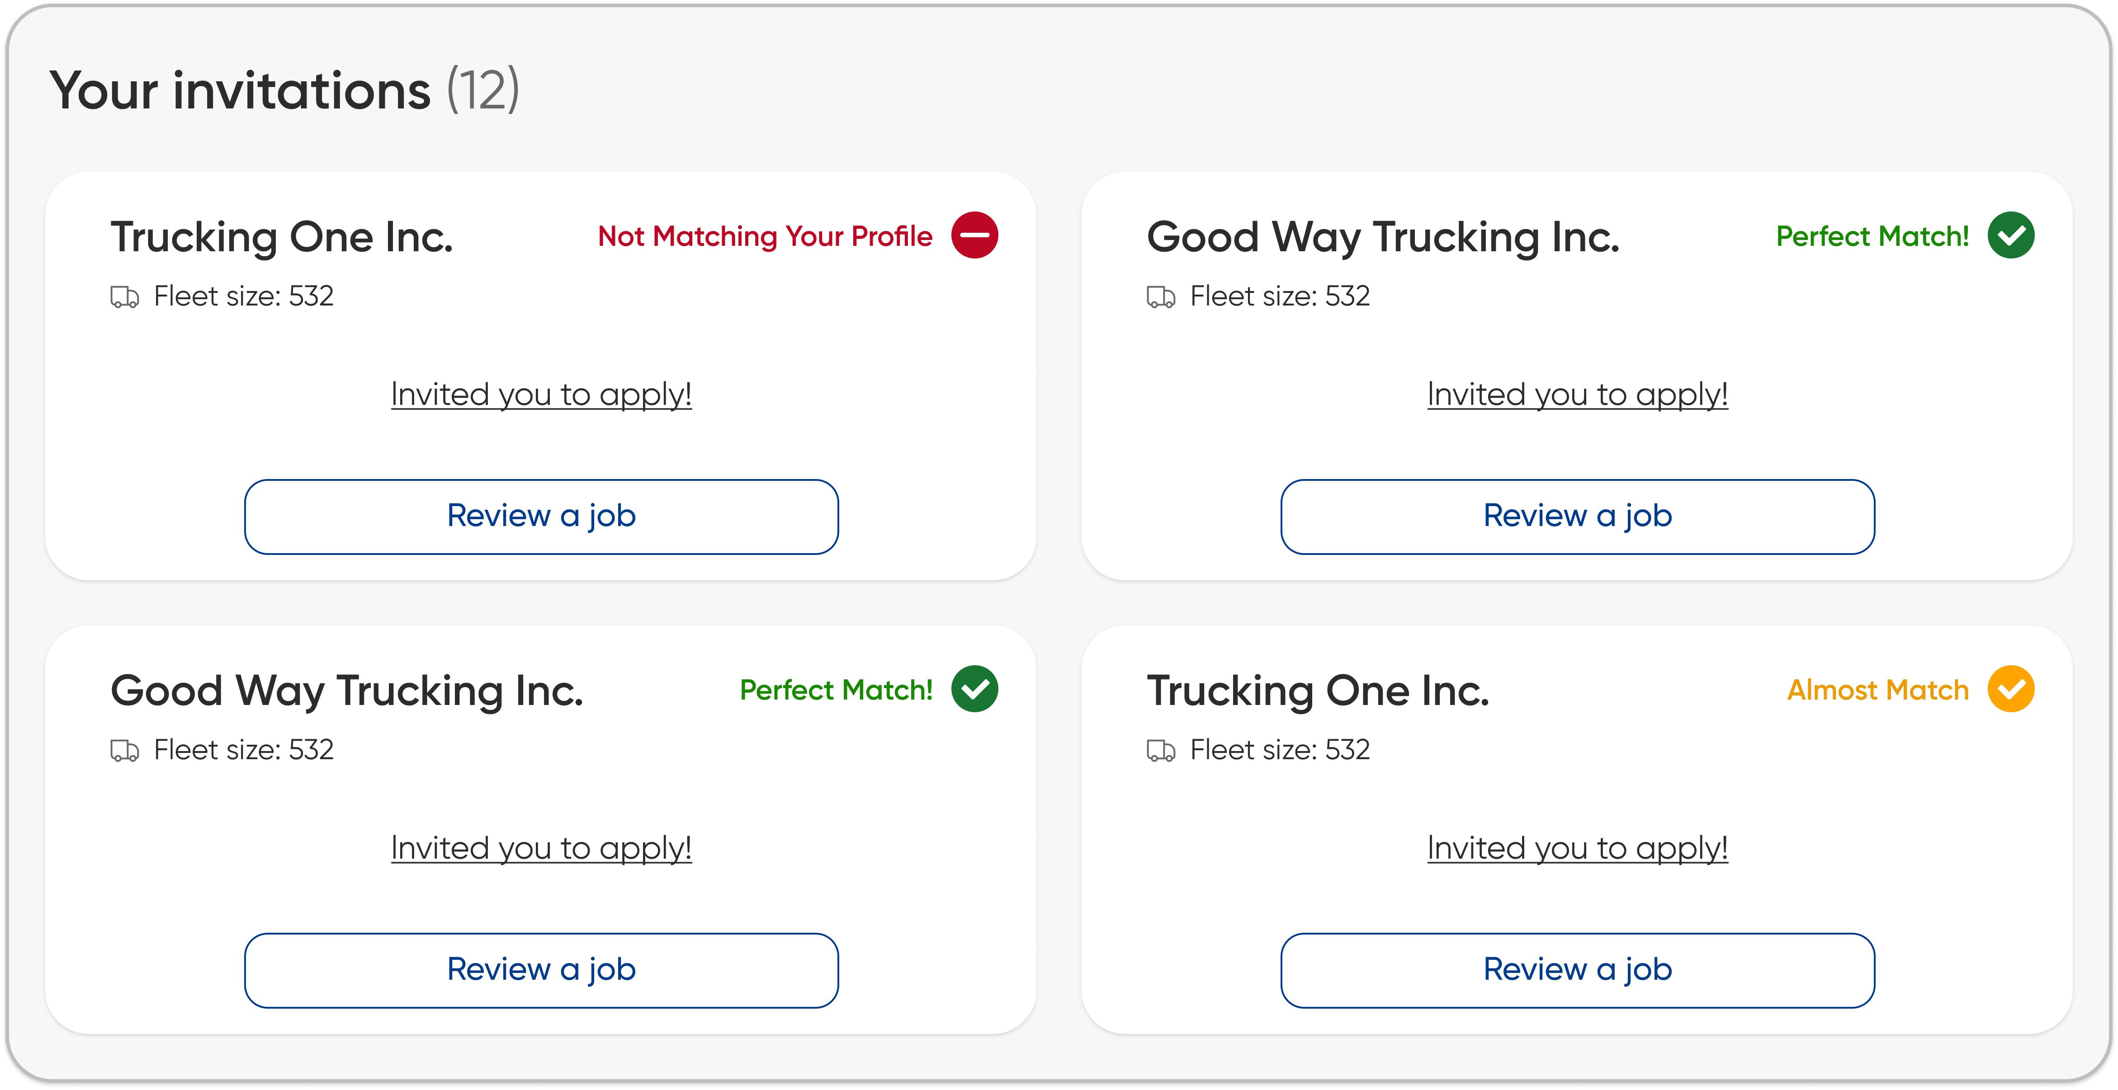
Task: Click truck icon in the Not Matching card
Action: [x=124, y=297]
